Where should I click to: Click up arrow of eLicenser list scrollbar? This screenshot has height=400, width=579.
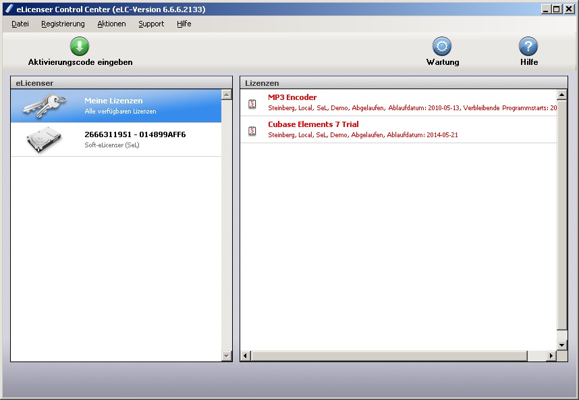tap(226, 95)
